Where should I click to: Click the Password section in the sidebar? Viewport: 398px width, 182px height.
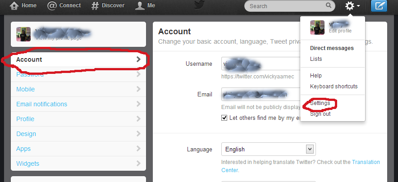click(78, 74)
